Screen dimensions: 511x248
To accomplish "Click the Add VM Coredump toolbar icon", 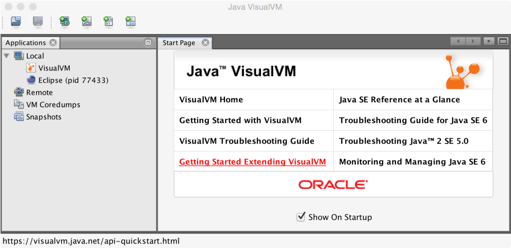I will (x=108, y=22).
